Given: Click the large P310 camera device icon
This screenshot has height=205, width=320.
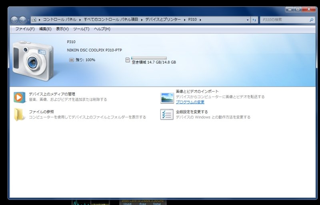Looking at the screenshot, I should click(33, 61).
